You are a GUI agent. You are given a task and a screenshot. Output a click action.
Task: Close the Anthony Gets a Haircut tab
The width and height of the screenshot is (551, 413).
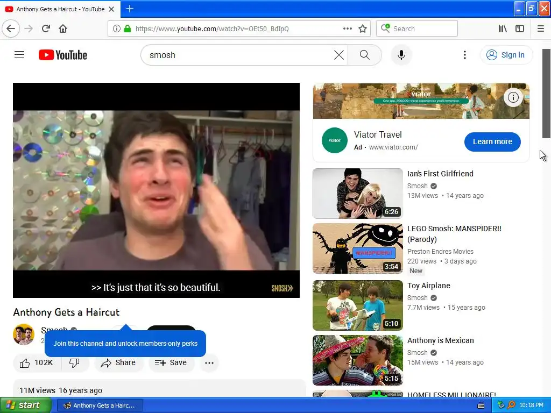(x=111, y=9)
